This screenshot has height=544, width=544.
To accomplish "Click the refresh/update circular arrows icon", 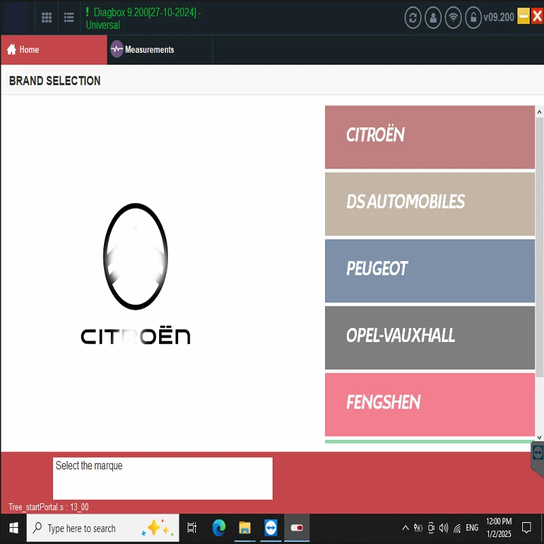I will [413, 18].
